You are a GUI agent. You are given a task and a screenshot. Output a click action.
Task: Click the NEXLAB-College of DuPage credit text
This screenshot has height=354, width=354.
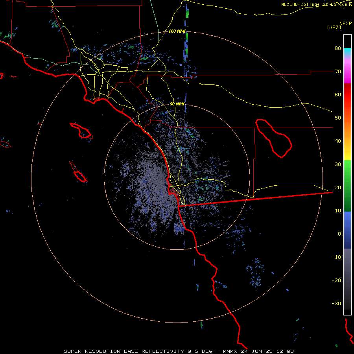pyautogui.click(x=316, y=4)
